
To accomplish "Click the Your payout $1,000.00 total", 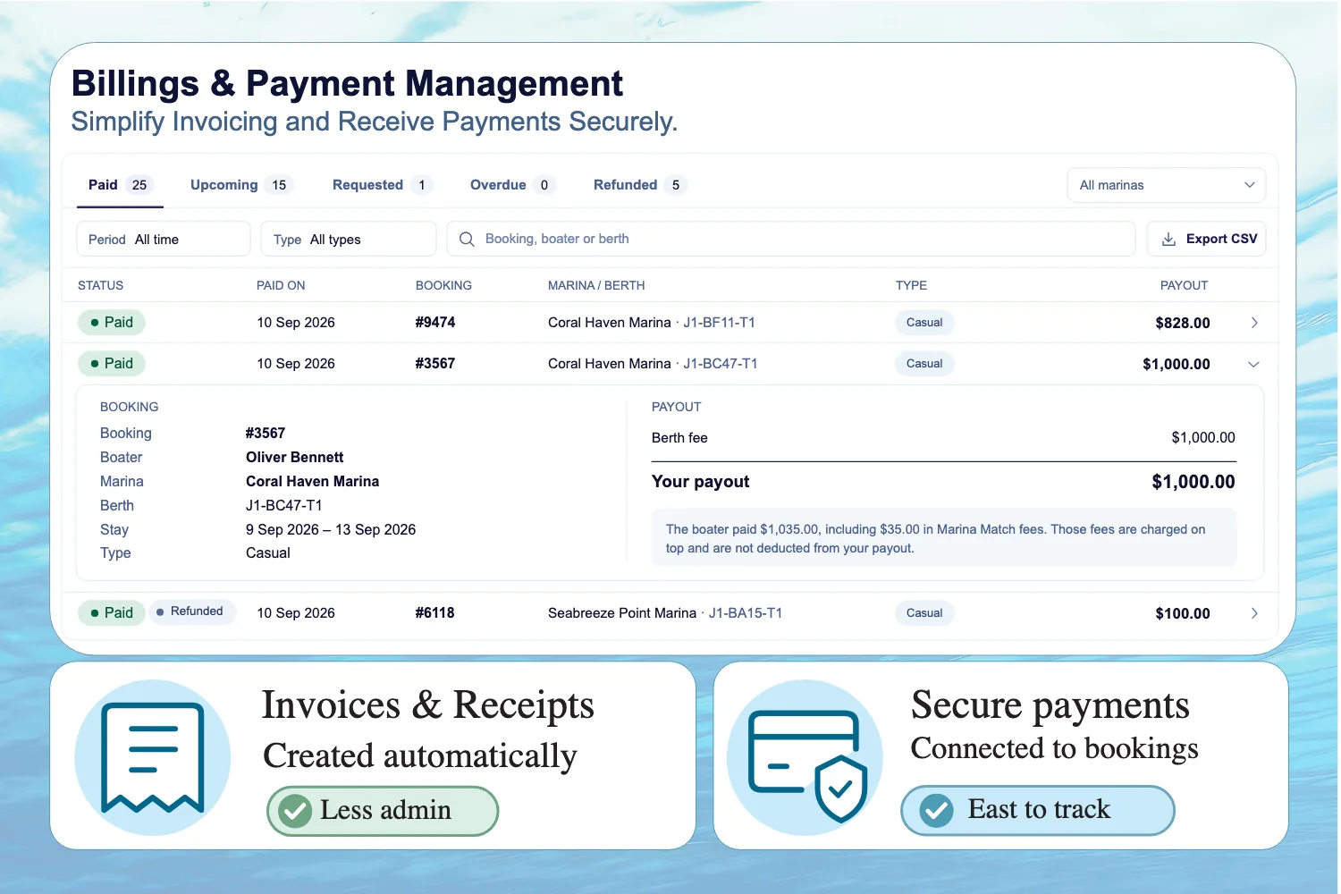I will pyautogui.click(x=1193, y=482).
